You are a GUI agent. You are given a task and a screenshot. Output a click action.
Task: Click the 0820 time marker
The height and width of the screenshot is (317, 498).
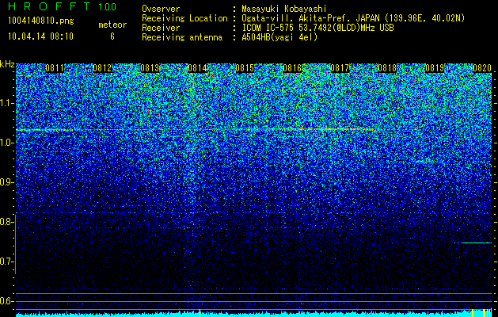[482, 68]
